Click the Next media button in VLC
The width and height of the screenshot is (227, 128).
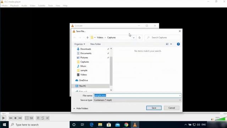(x=20, y=118)
